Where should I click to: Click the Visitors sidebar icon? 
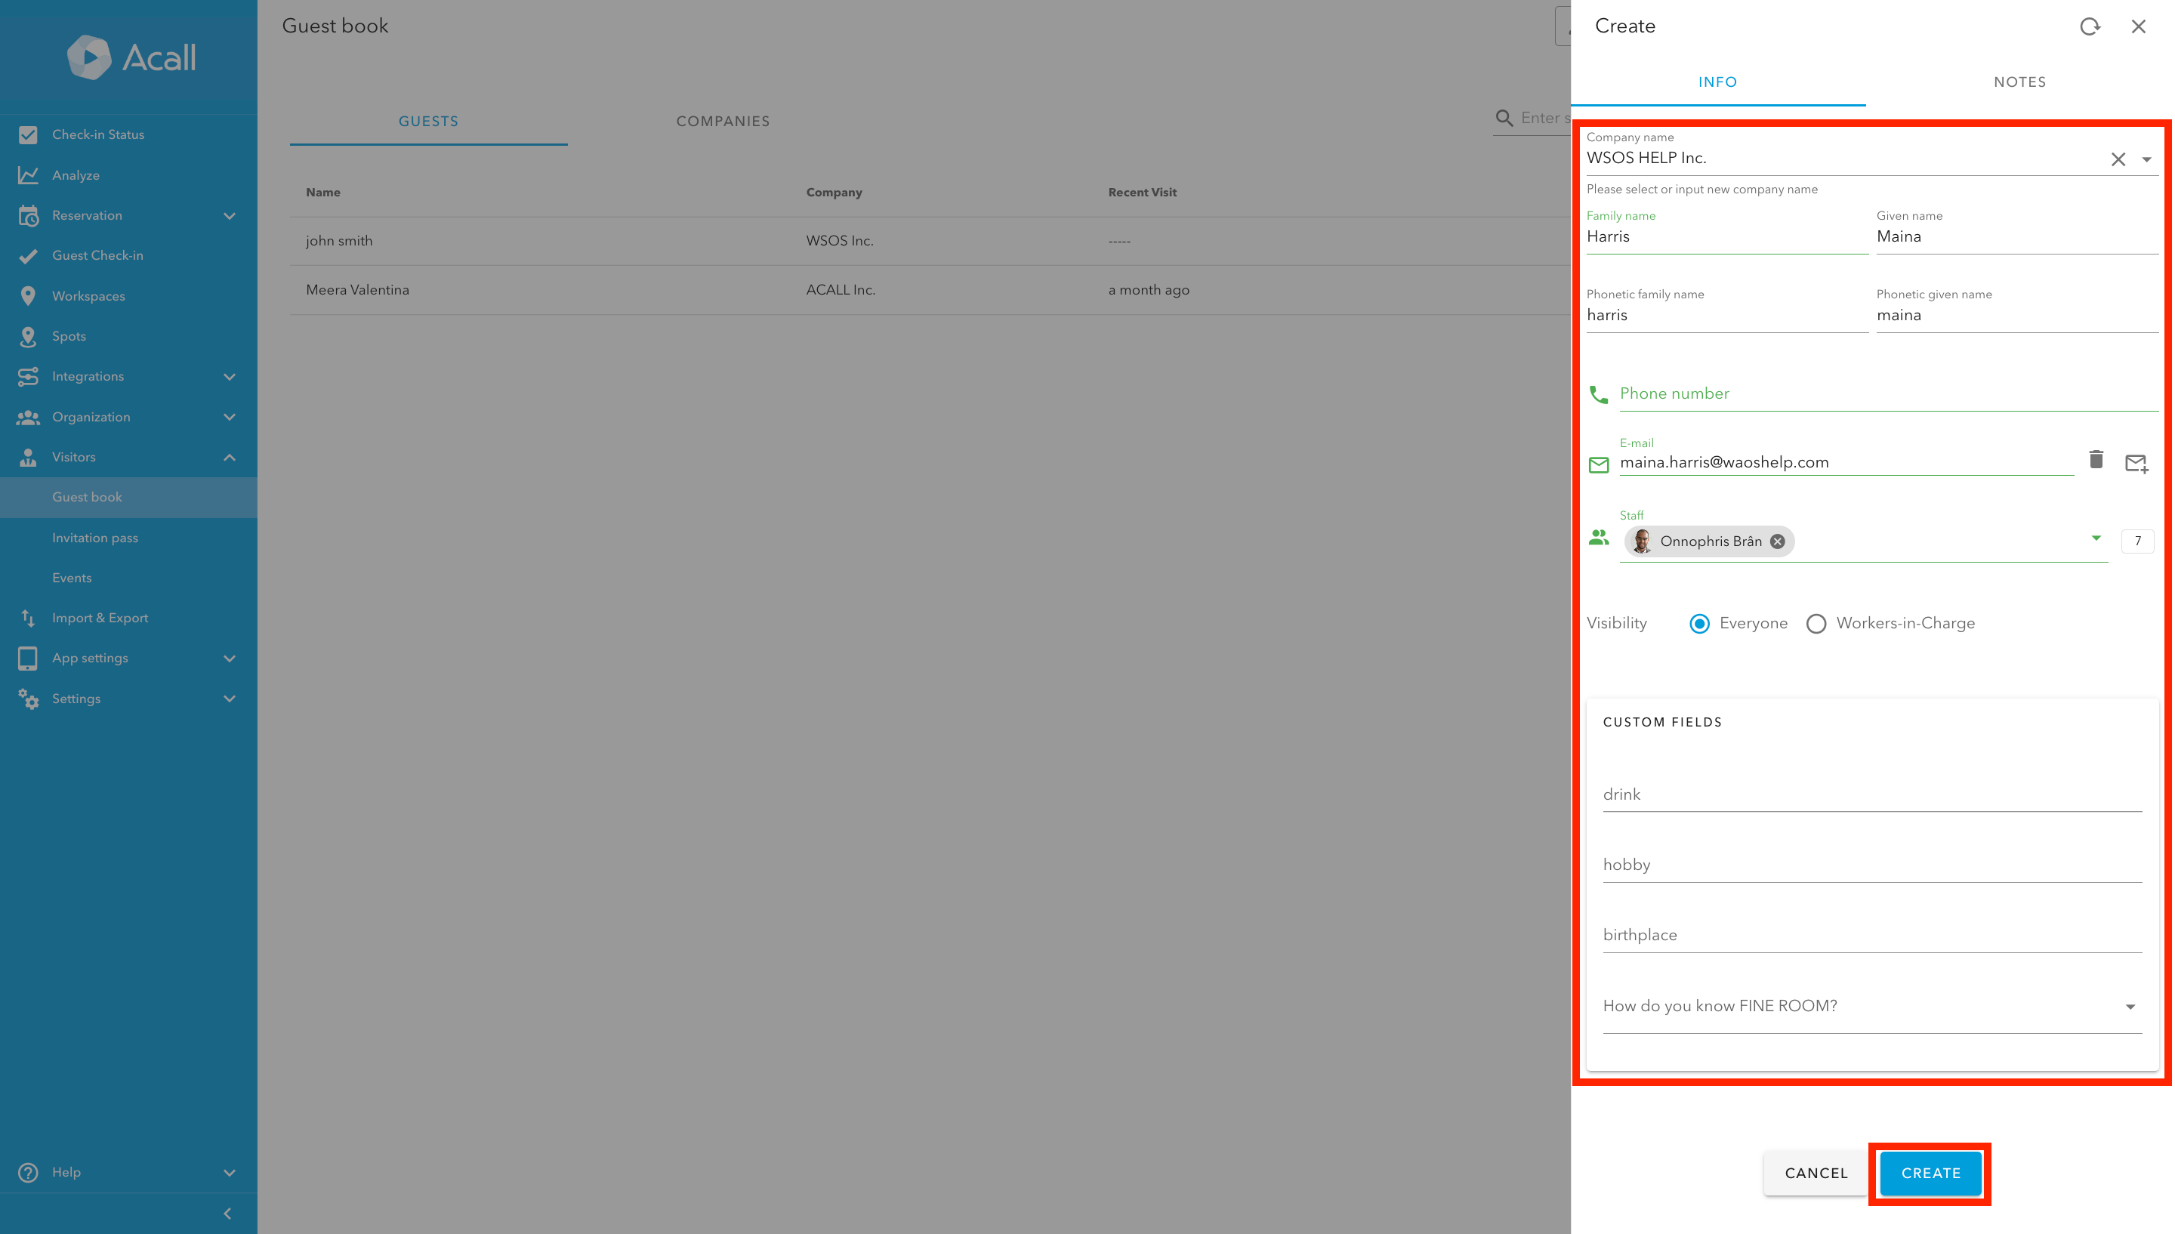coord(28,458)
